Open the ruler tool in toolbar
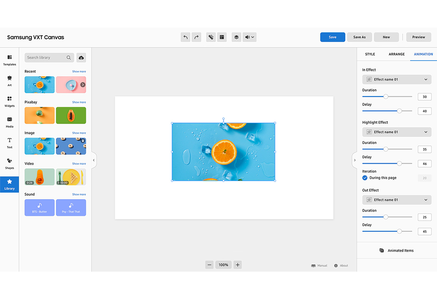Screen dimensions: 437x299 [210, 37]
